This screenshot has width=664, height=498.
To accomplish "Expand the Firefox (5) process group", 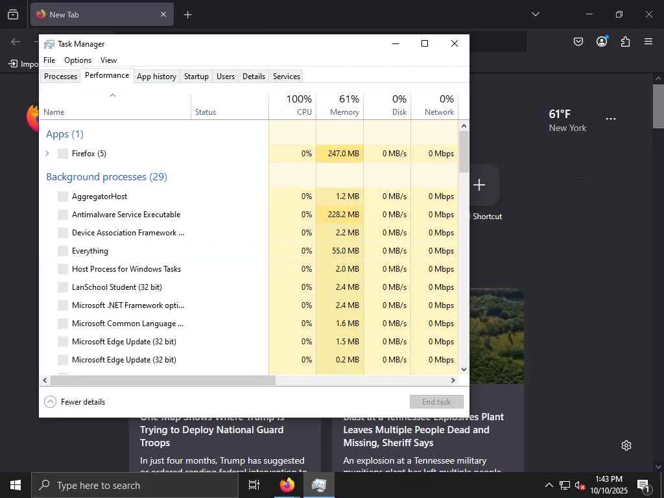I will (47, 153).
